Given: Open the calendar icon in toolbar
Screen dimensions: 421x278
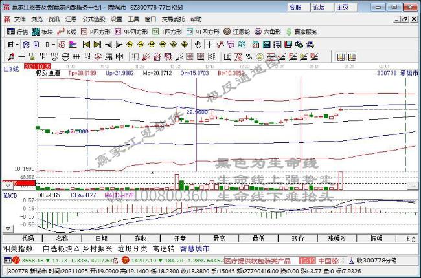Looking at the screenshot, I should click(256, 44).
